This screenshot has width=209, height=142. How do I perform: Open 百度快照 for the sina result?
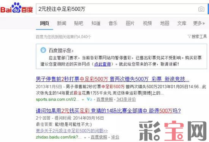point(104,100)
